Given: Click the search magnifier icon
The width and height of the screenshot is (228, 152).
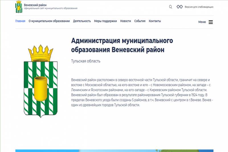Looking at the screenshot, I should [x=170, y=7].
